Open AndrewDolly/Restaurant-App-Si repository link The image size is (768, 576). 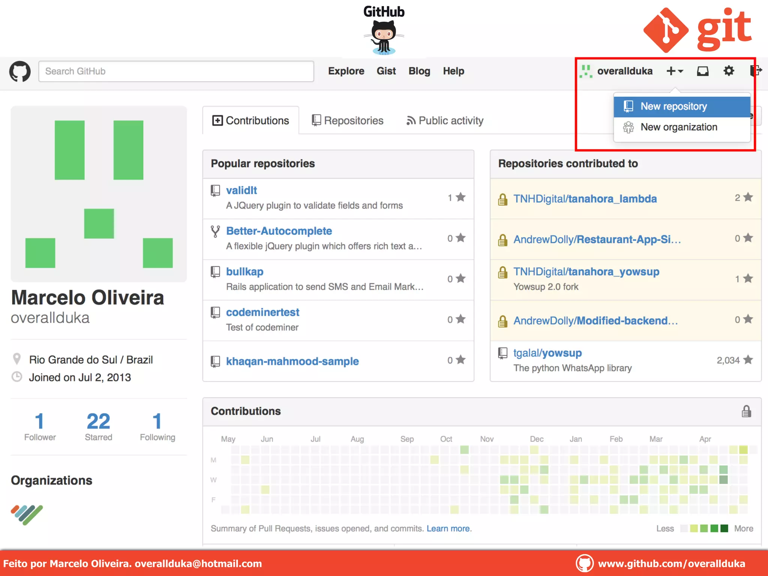coord(597,239)
